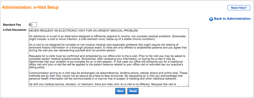Place cursor on the billing policy line

click(x=37, y=67)
